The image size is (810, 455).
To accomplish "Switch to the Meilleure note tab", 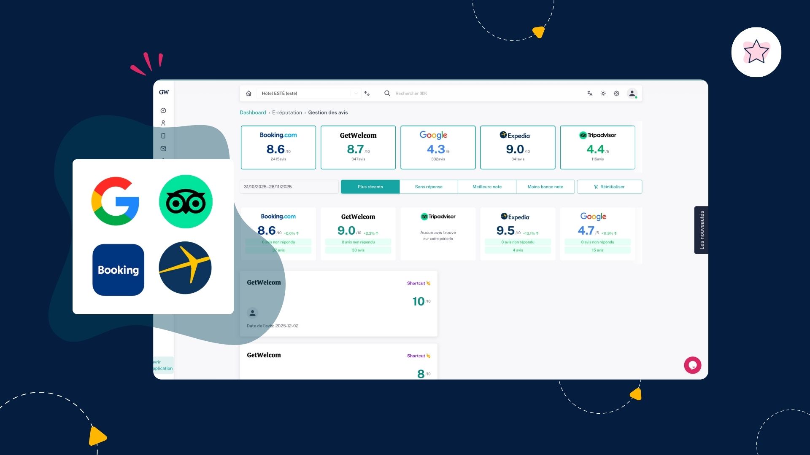I will pos(487,187).
